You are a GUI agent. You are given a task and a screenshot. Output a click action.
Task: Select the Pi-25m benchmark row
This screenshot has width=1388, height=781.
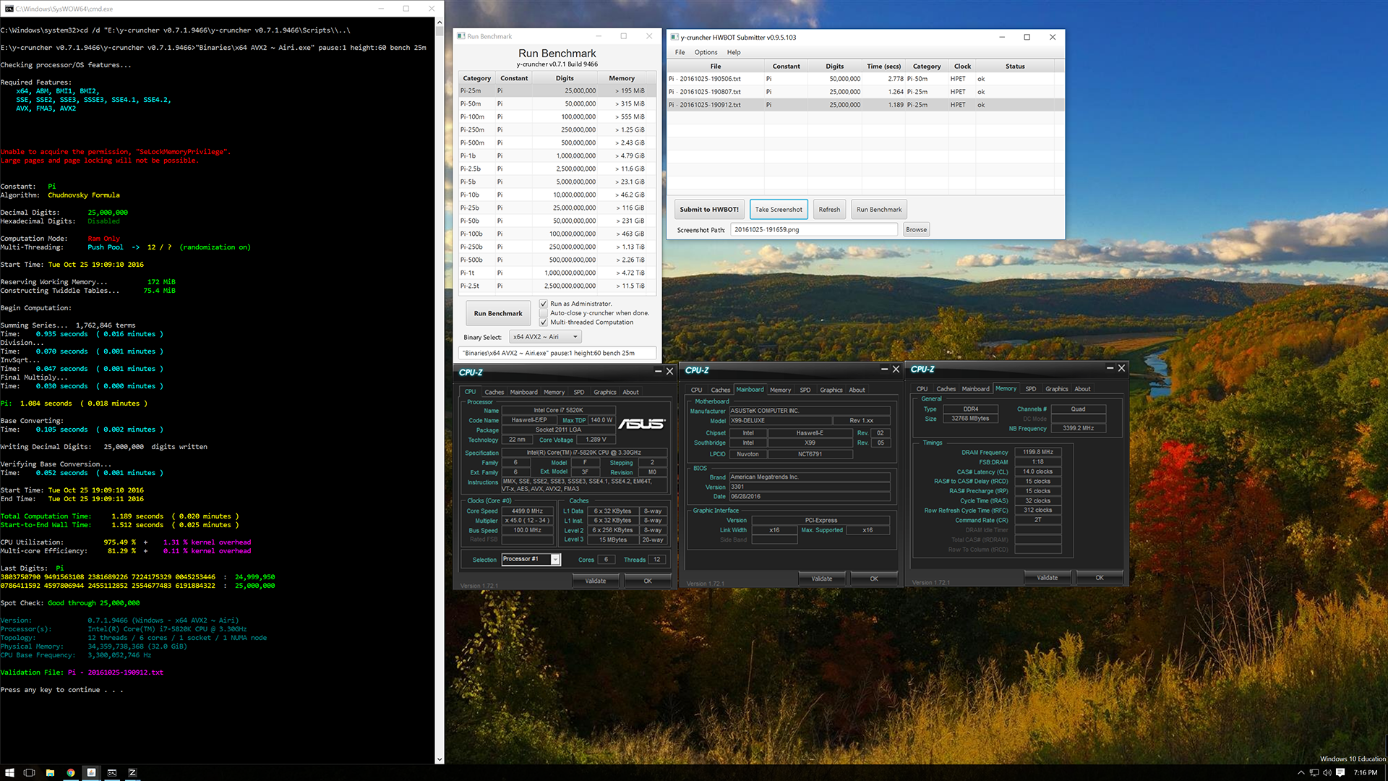click(x=557, y=91)
